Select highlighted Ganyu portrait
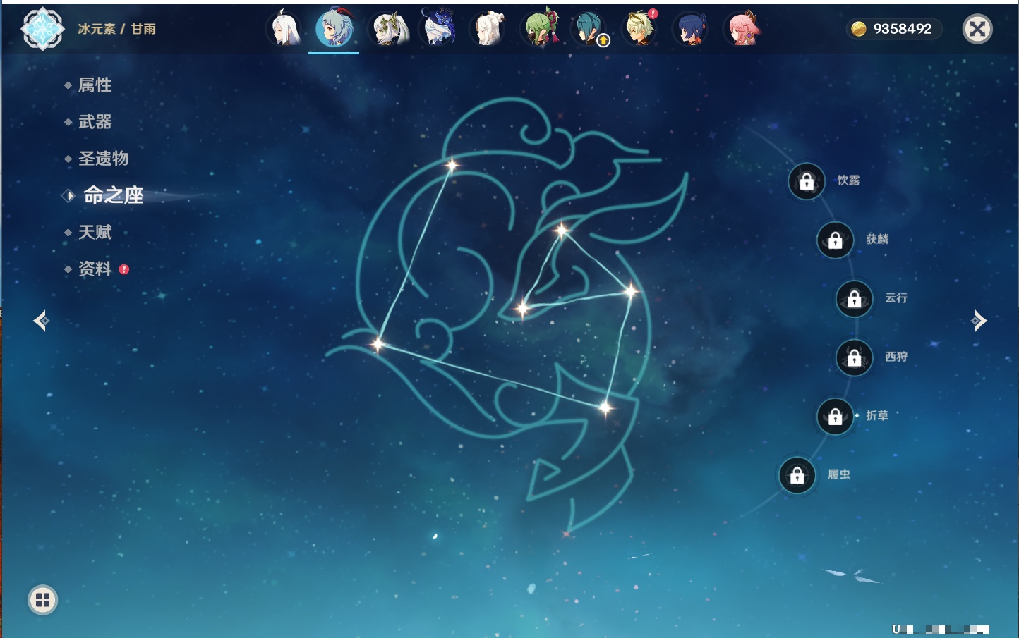This screenshot has height=638, width=1019. coord(334,28)
